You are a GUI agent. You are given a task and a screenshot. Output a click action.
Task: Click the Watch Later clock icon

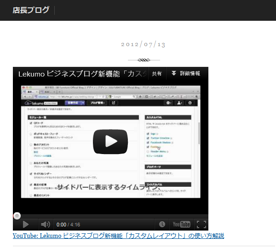[162, 225]
